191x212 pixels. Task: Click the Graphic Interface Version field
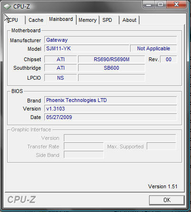(x=120, y=138)
